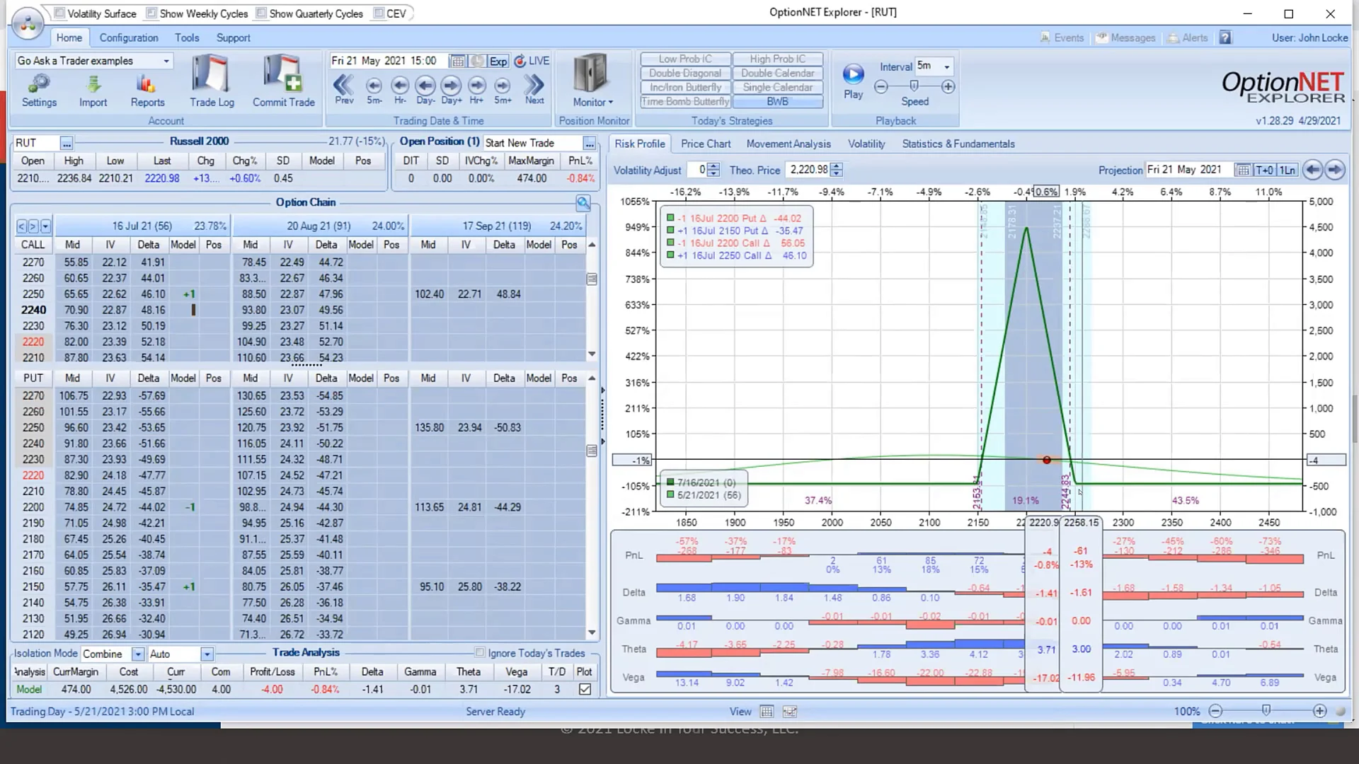Click the View table icon in status bar
The image size is (1359, 764).
point(767,712)
